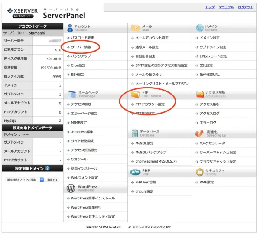Click the FTP folder icon

(x=135, y=94)
